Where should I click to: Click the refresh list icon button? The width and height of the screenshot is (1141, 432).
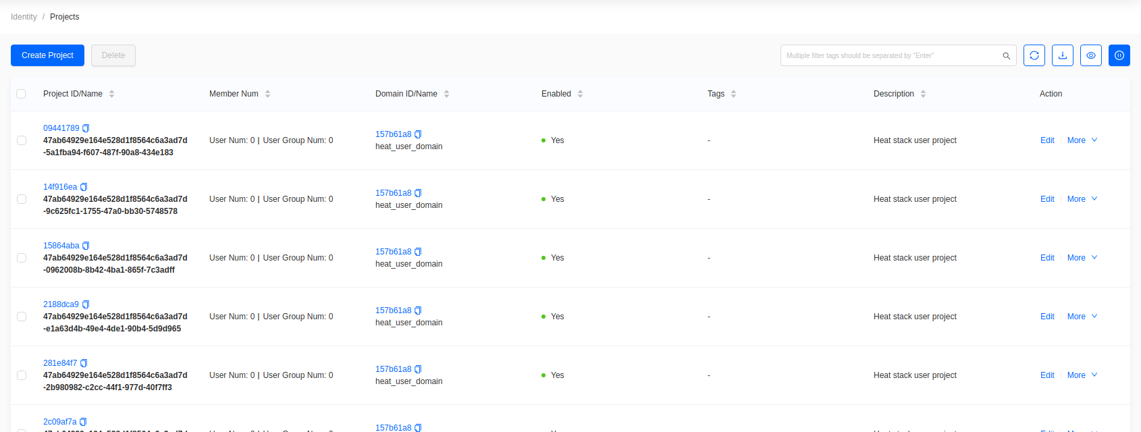pos(1034,55)
